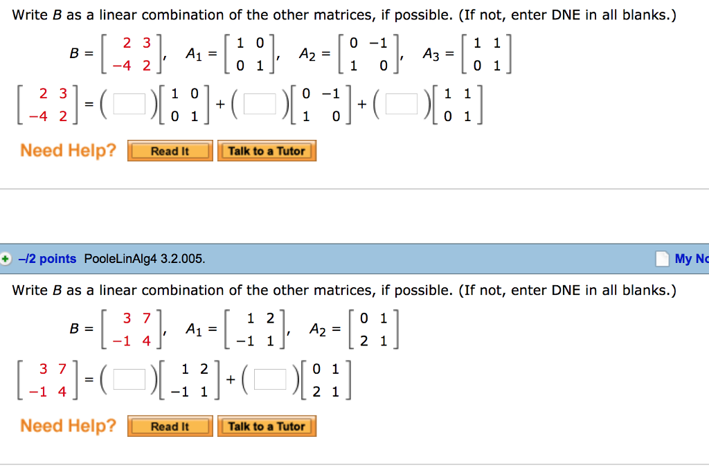Click the My Notes document icon
The image size is (709, 470).
coord(661,258)
